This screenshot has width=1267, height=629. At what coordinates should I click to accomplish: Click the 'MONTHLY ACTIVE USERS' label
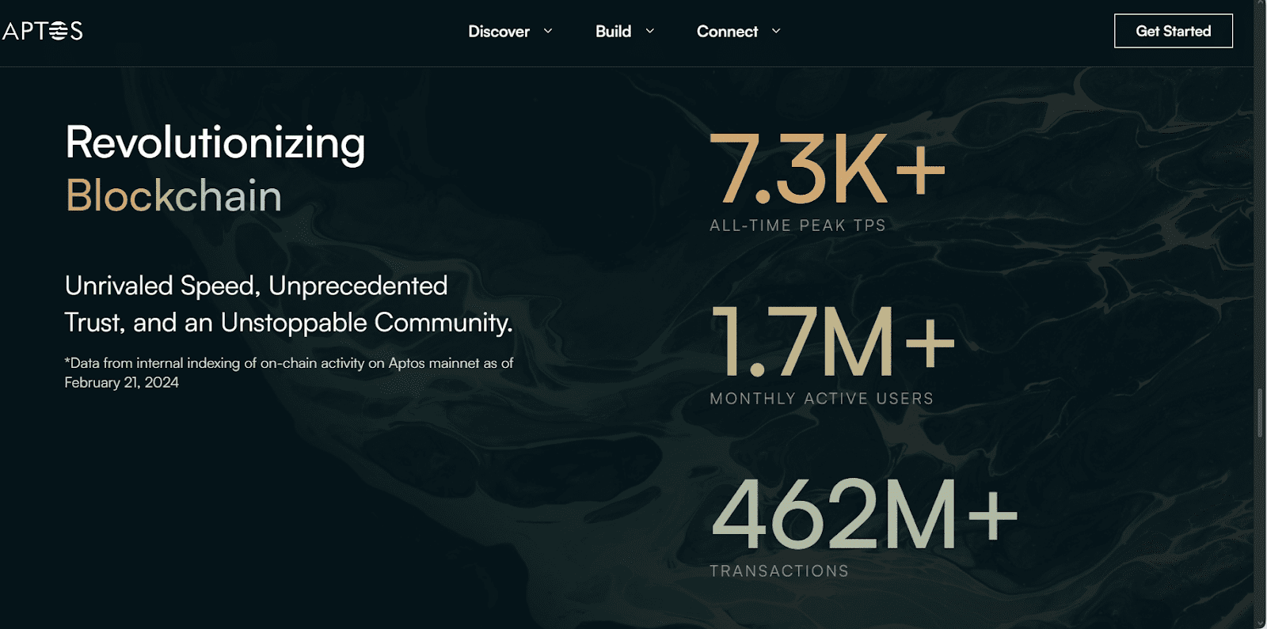[x=822, y=399]
